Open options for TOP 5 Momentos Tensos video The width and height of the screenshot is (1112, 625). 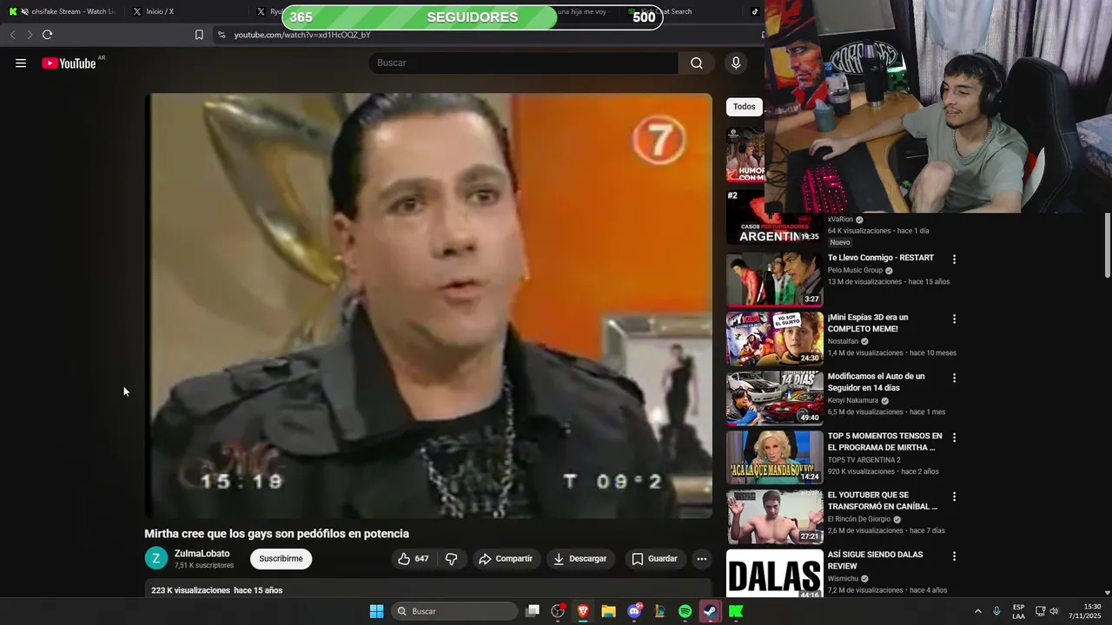coord(954,437)
